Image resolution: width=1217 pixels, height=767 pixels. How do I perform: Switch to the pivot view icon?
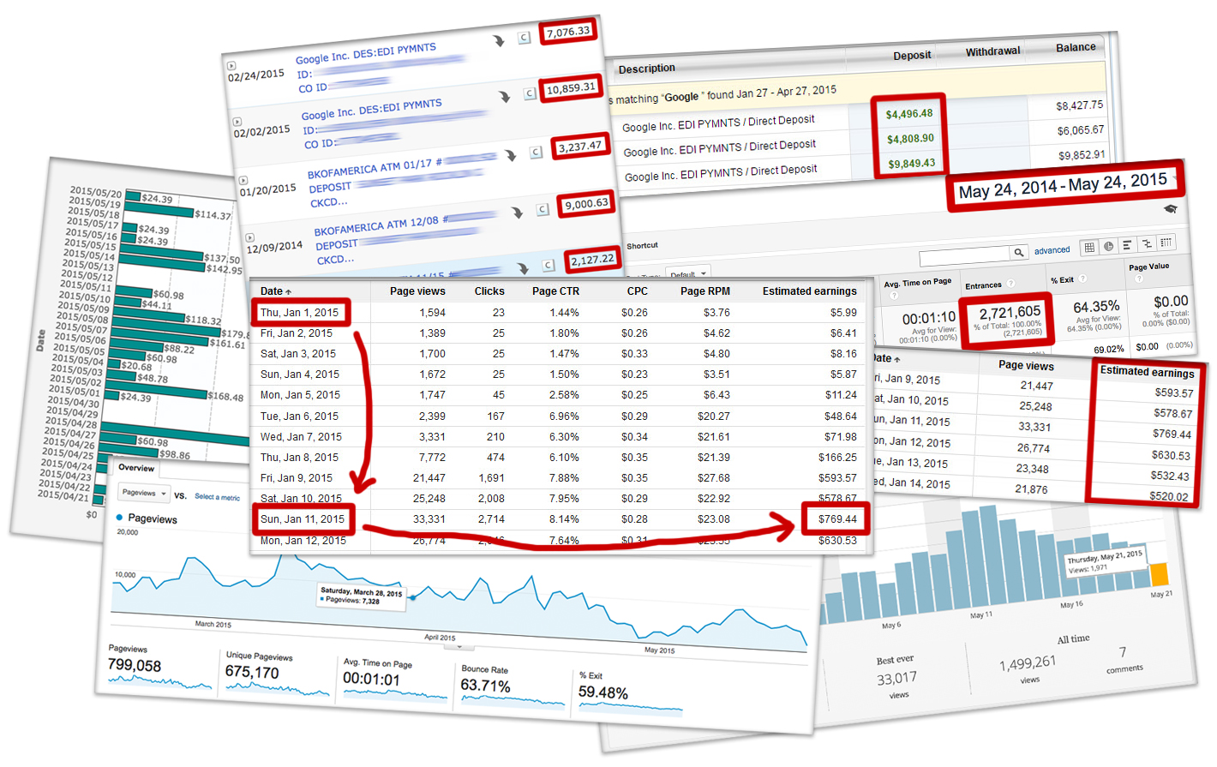[1166, 243]
